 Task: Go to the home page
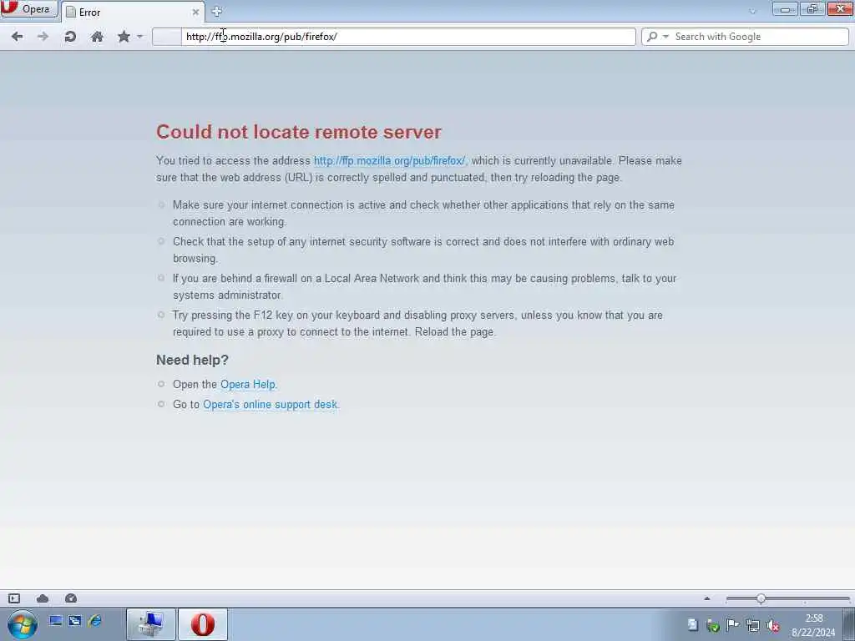point(97,37)
